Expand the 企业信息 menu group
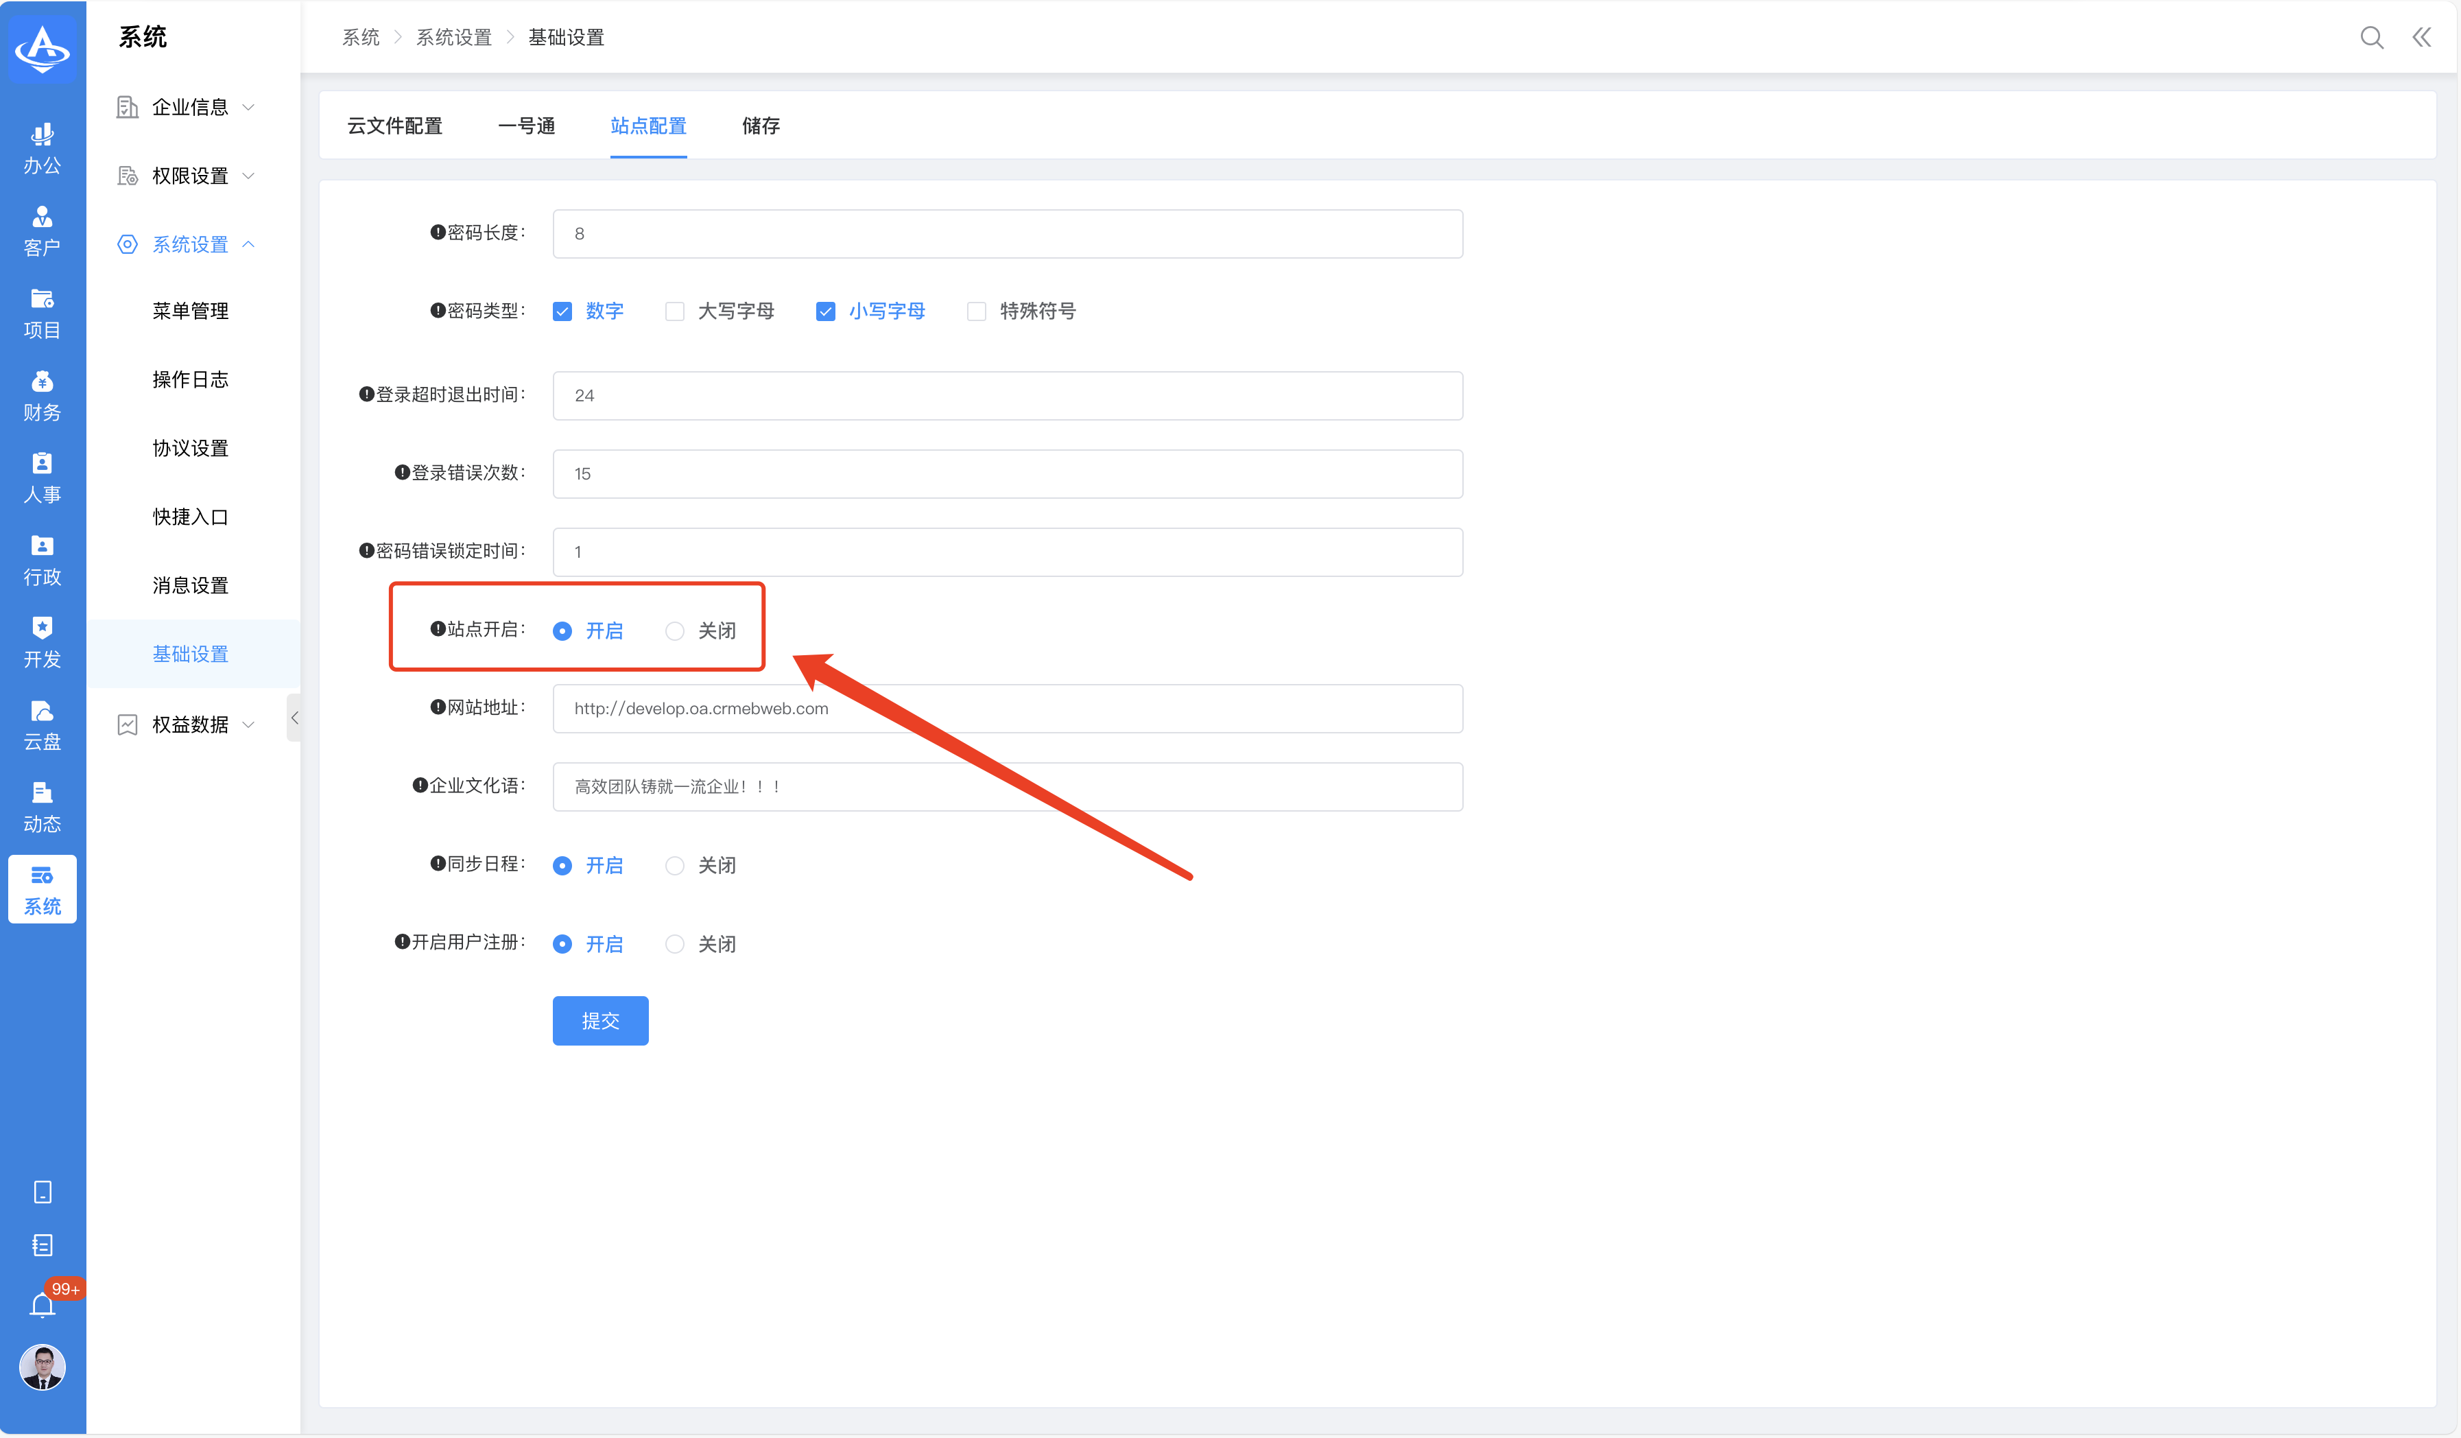The image size is (2461, 1438). pos(189,106)
